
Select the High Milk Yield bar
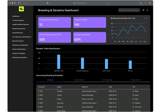59,62
